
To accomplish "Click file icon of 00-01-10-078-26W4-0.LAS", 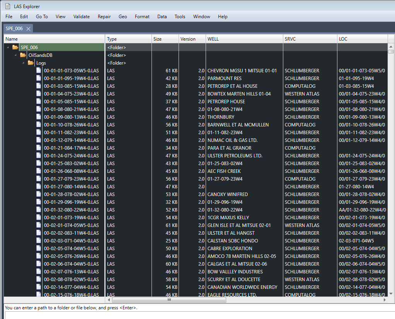I will 39,125.
